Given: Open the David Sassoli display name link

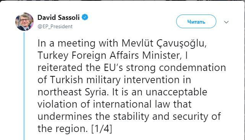Looking at the screenshot, I should pyautogui.click(x=58, y=17).
